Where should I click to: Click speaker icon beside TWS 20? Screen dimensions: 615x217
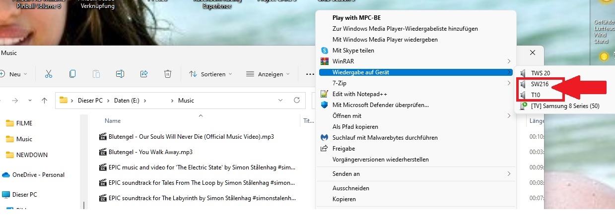tap(523, 73)
